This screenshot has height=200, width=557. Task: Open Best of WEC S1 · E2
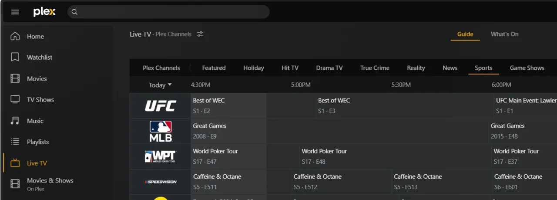pyautogui.click(x=253, y=105)
